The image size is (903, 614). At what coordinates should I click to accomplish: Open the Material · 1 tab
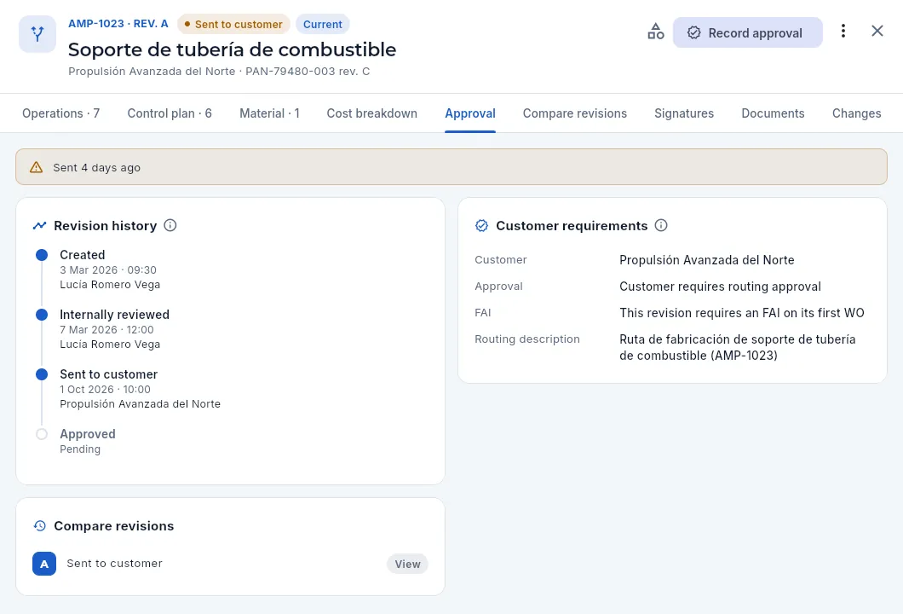(269, 113)
